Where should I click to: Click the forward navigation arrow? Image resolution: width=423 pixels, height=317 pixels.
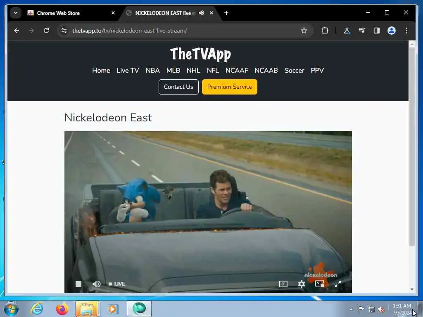(x=31, y=31)
